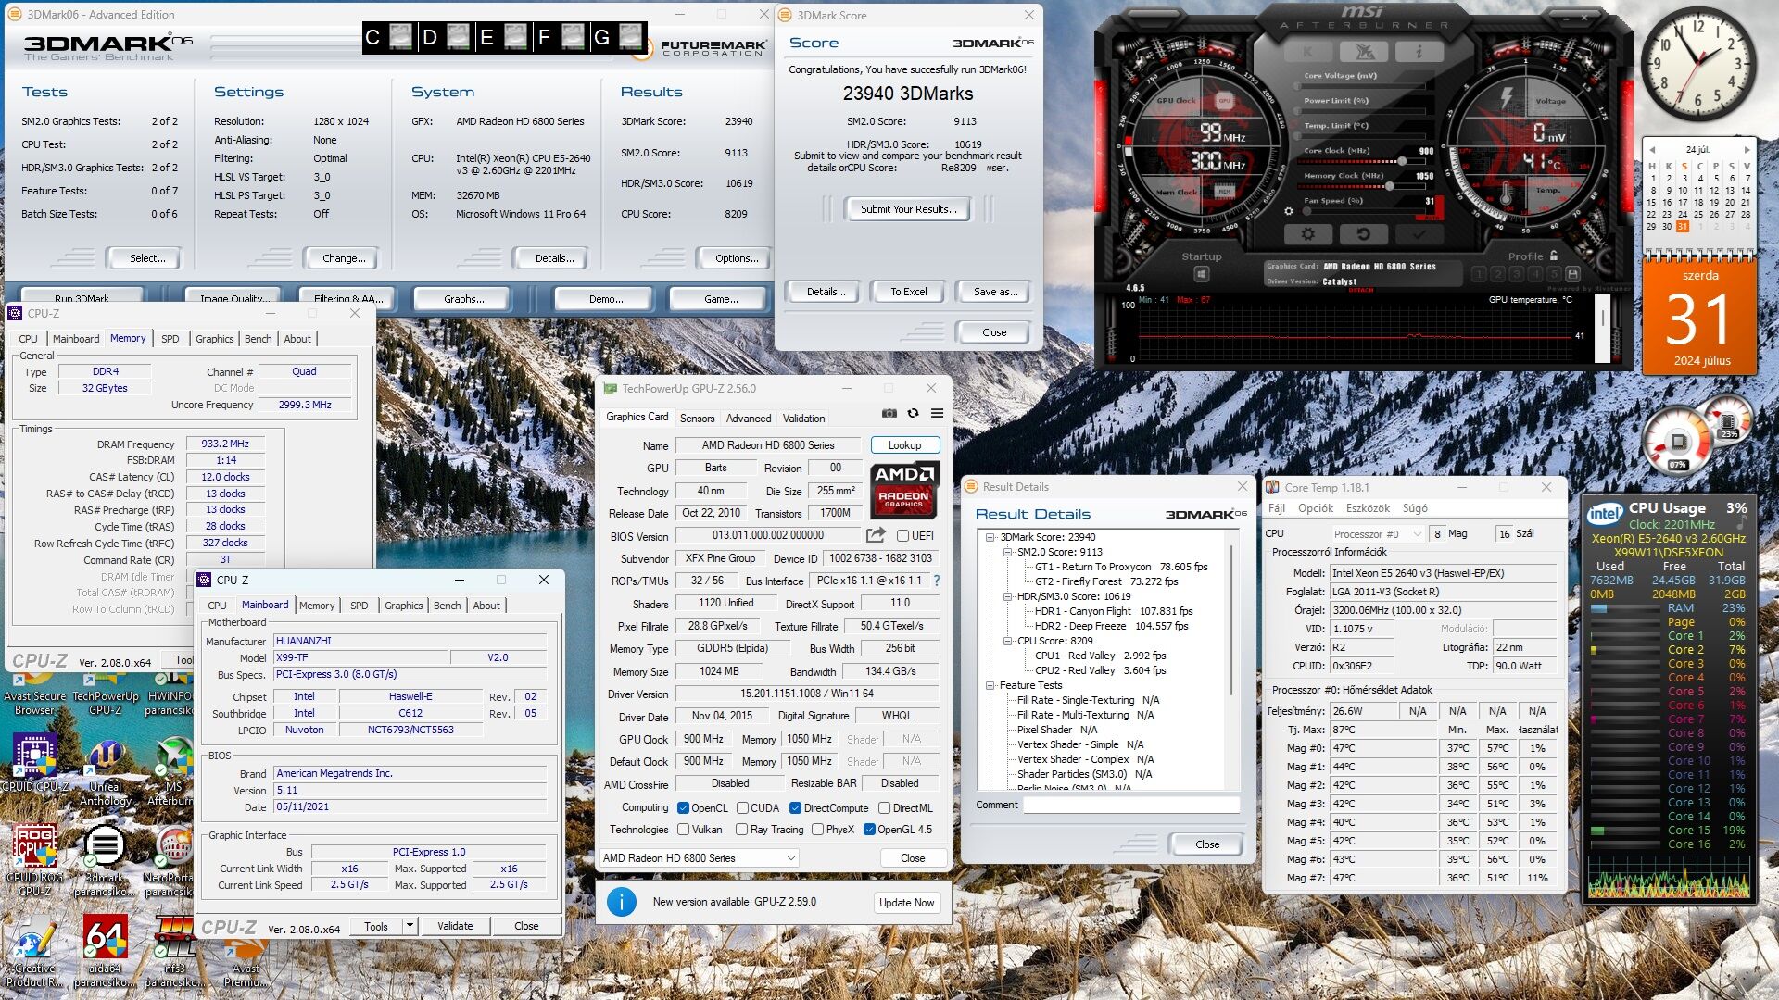Click the To Excel button
This screenshot has height=1000, width=1779.
909,292
